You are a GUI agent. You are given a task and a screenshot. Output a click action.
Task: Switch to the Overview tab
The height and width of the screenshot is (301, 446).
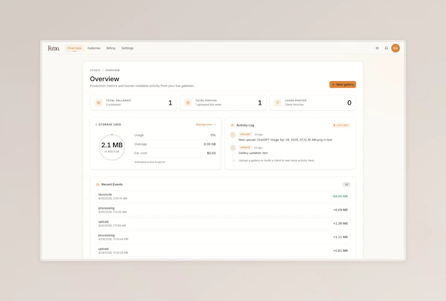pos(74,48)
